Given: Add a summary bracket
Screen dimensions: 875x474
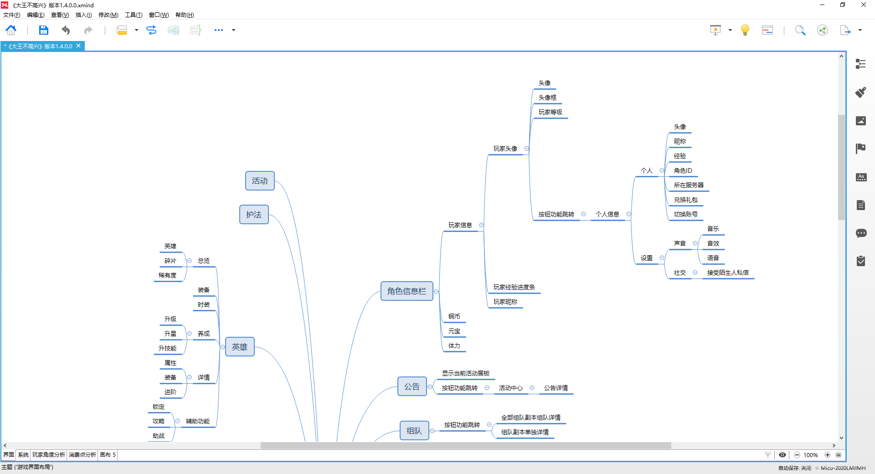Looking at the screenshot, I should point(196,30).
